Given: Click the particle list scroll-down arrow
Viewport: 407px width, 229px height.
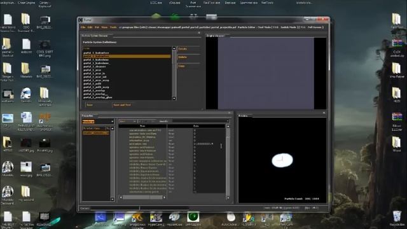Looking at the screenshot, I should [174, 99].
